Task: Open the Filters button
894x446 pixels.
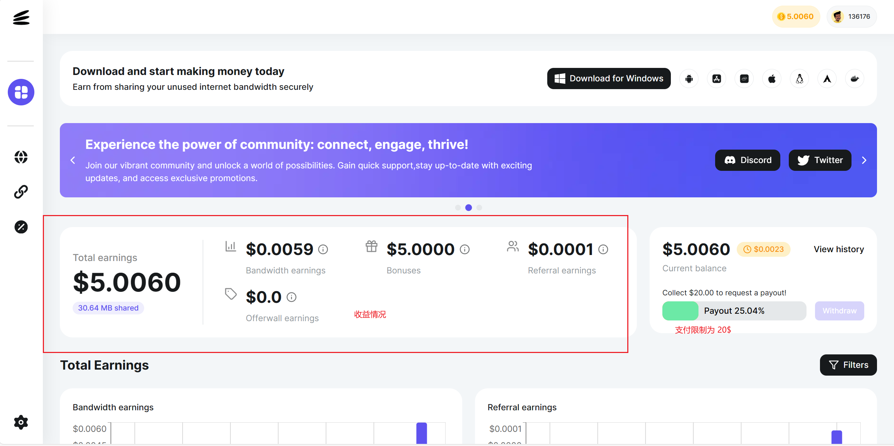Action: tap(848, 365)
